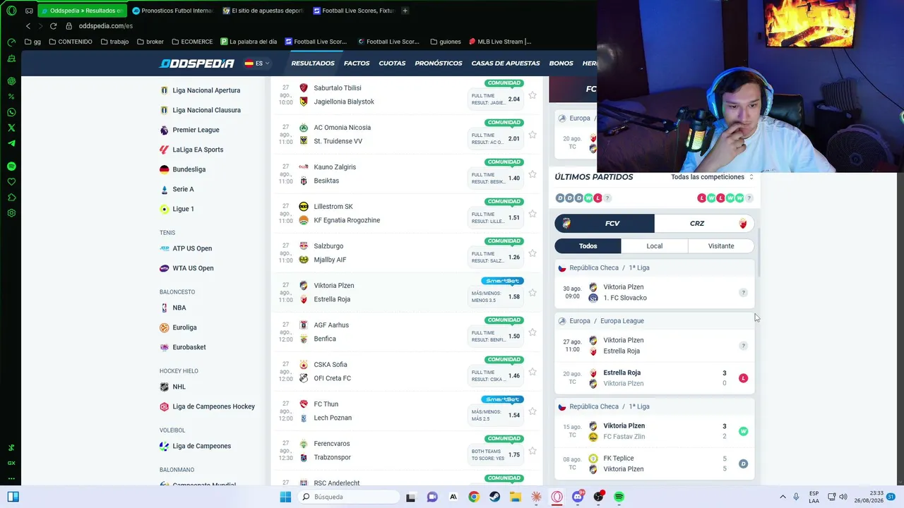
Task: Switch to Pronosticos Futbol browser tab
Action: coord(173,11)
